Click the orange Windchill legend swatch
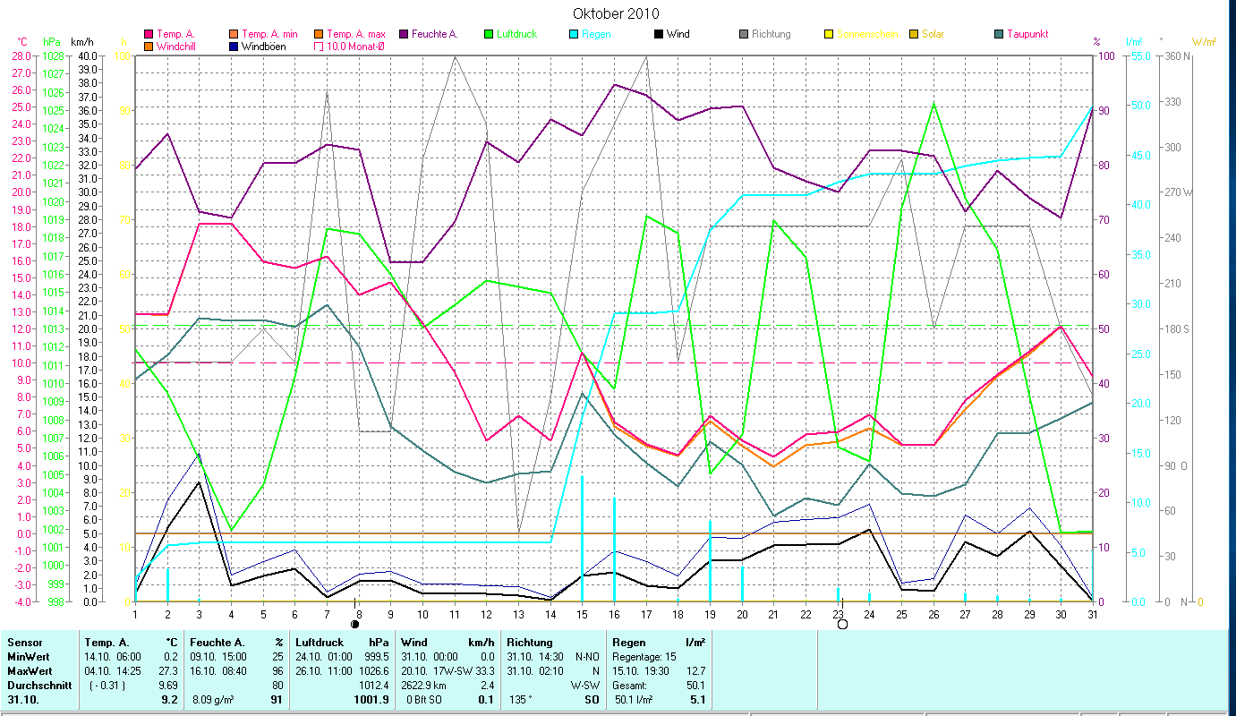Viewport: 1236px width, 716px height. [x=149, y=46]
